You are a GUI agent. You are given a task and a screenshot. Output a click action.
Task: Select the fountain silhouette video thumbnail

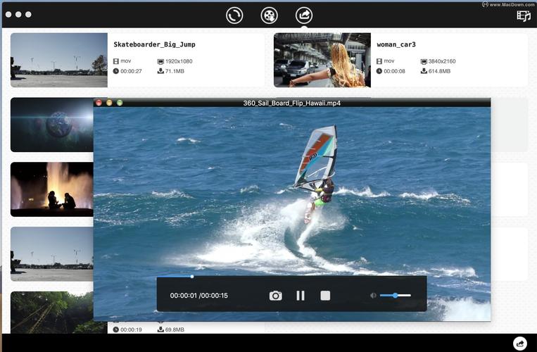point(51,189)
